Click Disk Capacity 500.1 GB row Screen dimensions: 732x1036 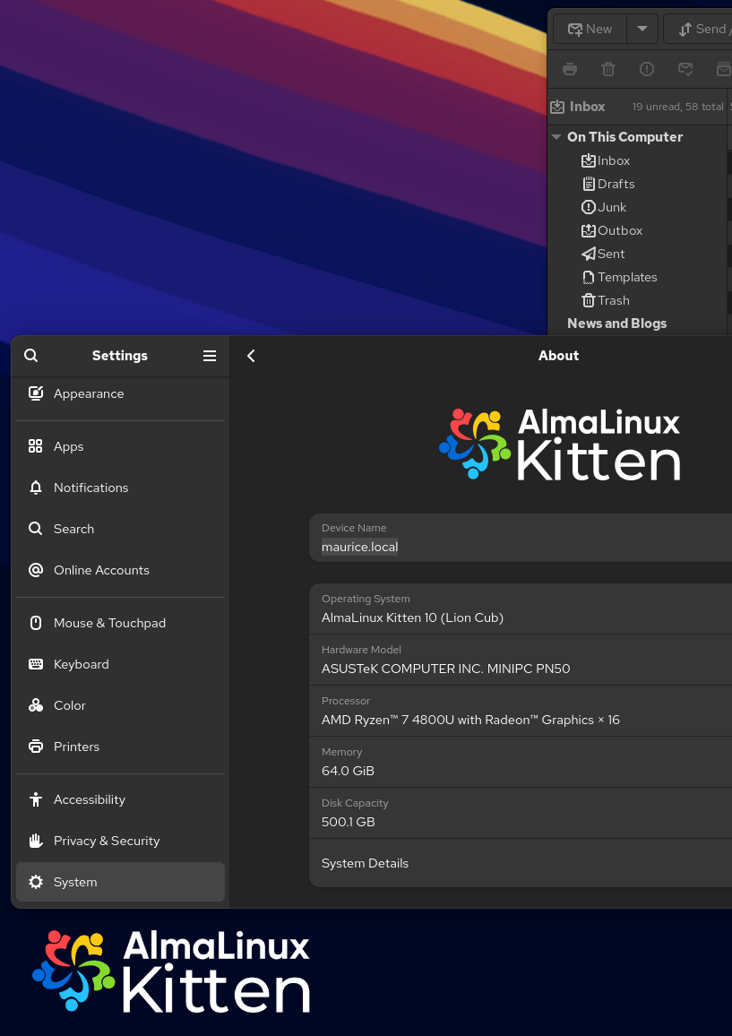click(x=521, y=814)
